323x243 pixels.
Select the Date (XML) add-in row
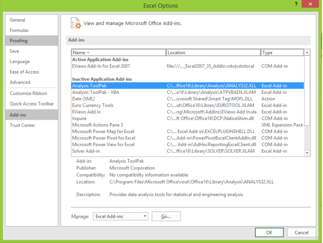click(187, 99)
